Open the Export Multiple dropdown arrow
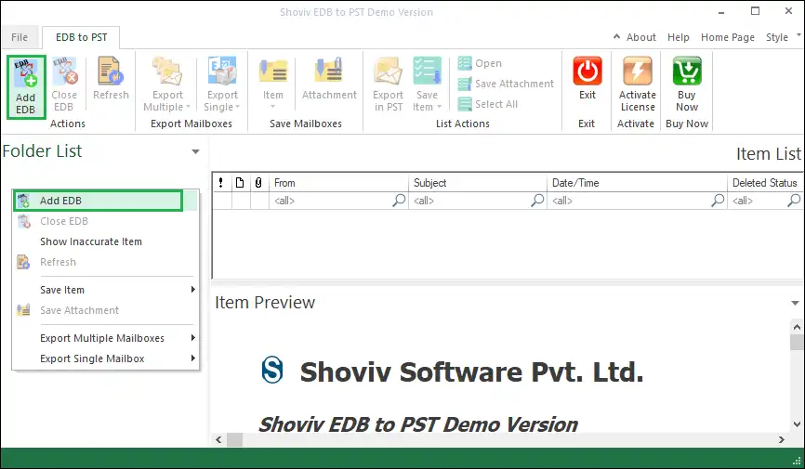Viewport: 805px width, 469px height. [x=188, y=107]
